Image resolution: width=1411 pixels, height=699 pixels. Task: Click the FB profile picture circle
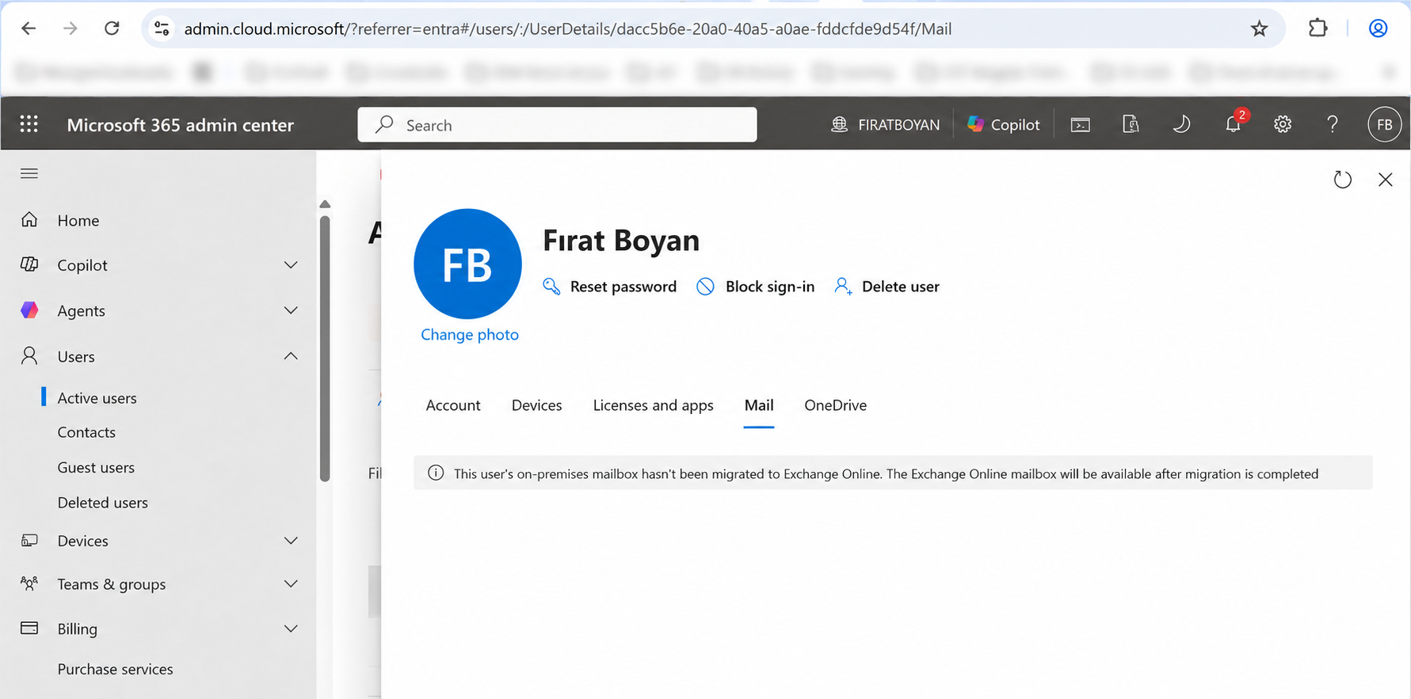click(x=467, y=264)
